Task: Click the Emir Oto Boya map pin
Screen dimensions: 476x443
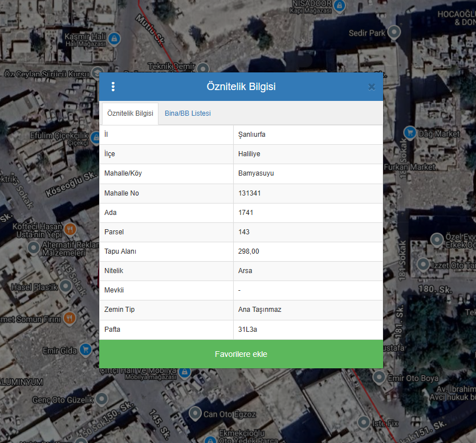Action: 380,377
